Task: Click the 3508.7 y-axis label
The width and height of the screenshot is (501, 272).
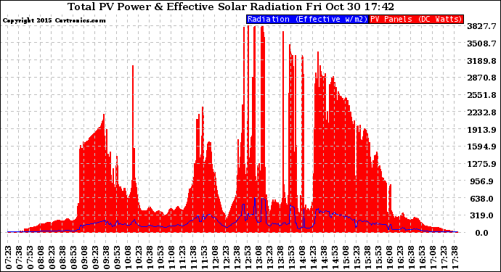Action: coord(481,44)
